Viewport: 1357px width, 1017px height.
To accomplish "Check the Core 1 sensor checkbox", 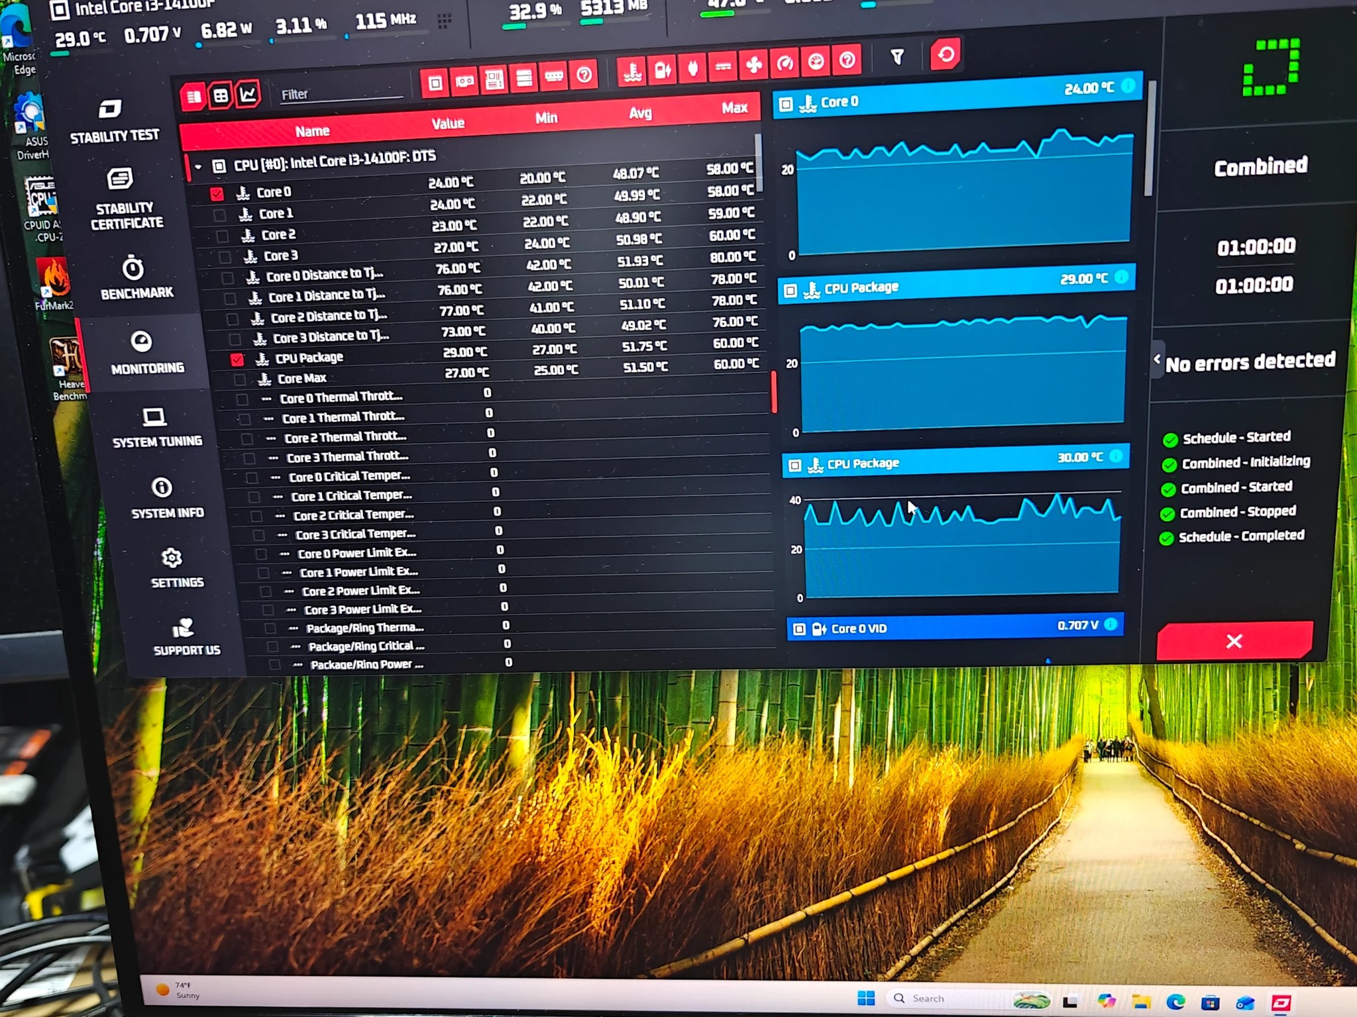I will pyautogui.click(x=219, y=215).
